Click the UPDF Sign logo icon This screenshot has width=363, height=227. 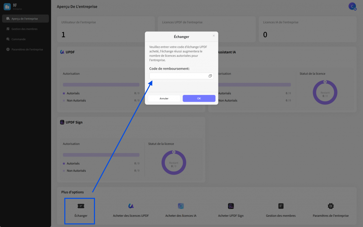coord(62,122)
